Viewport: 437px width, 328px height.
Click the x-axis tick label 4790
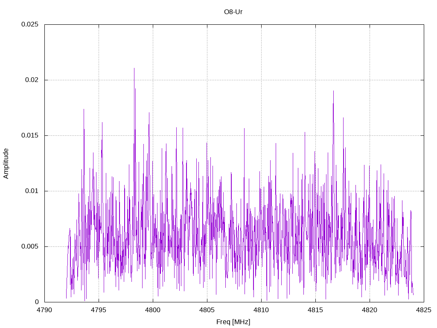tap(44, 310)
